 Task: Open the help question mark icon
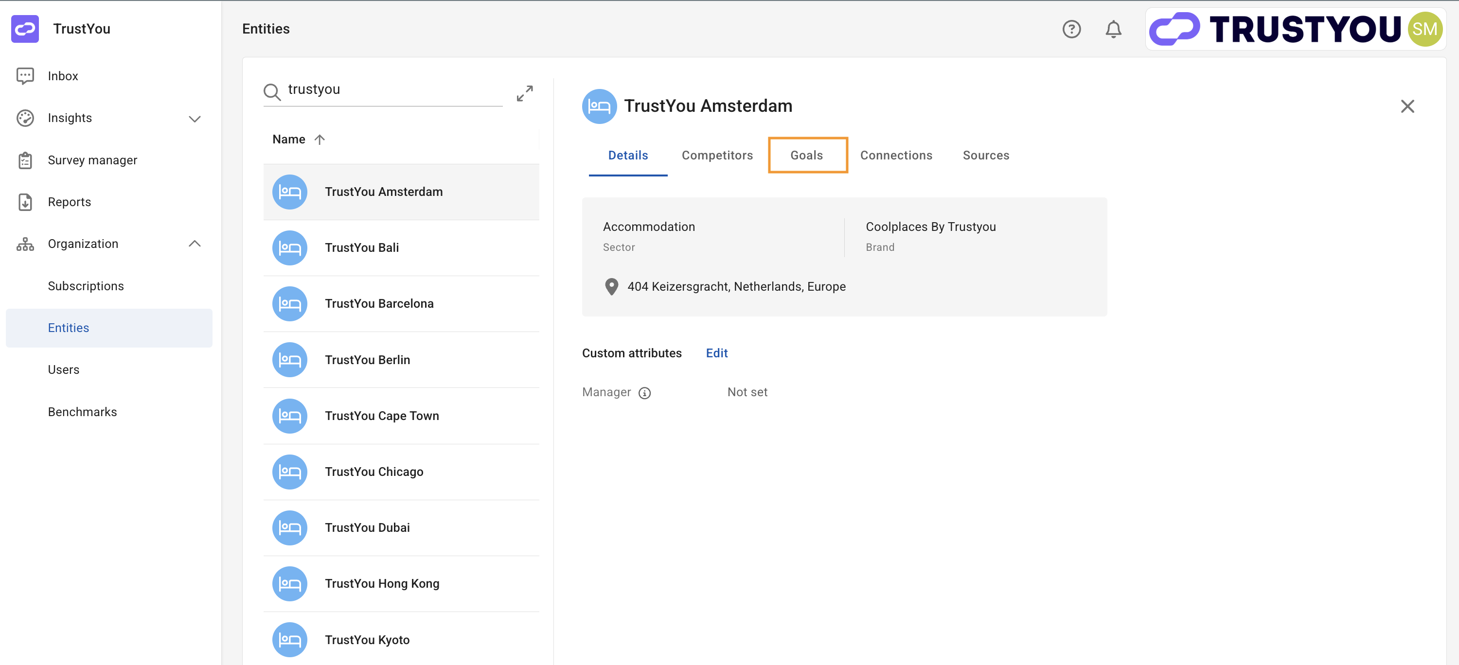click(1071, 29)
